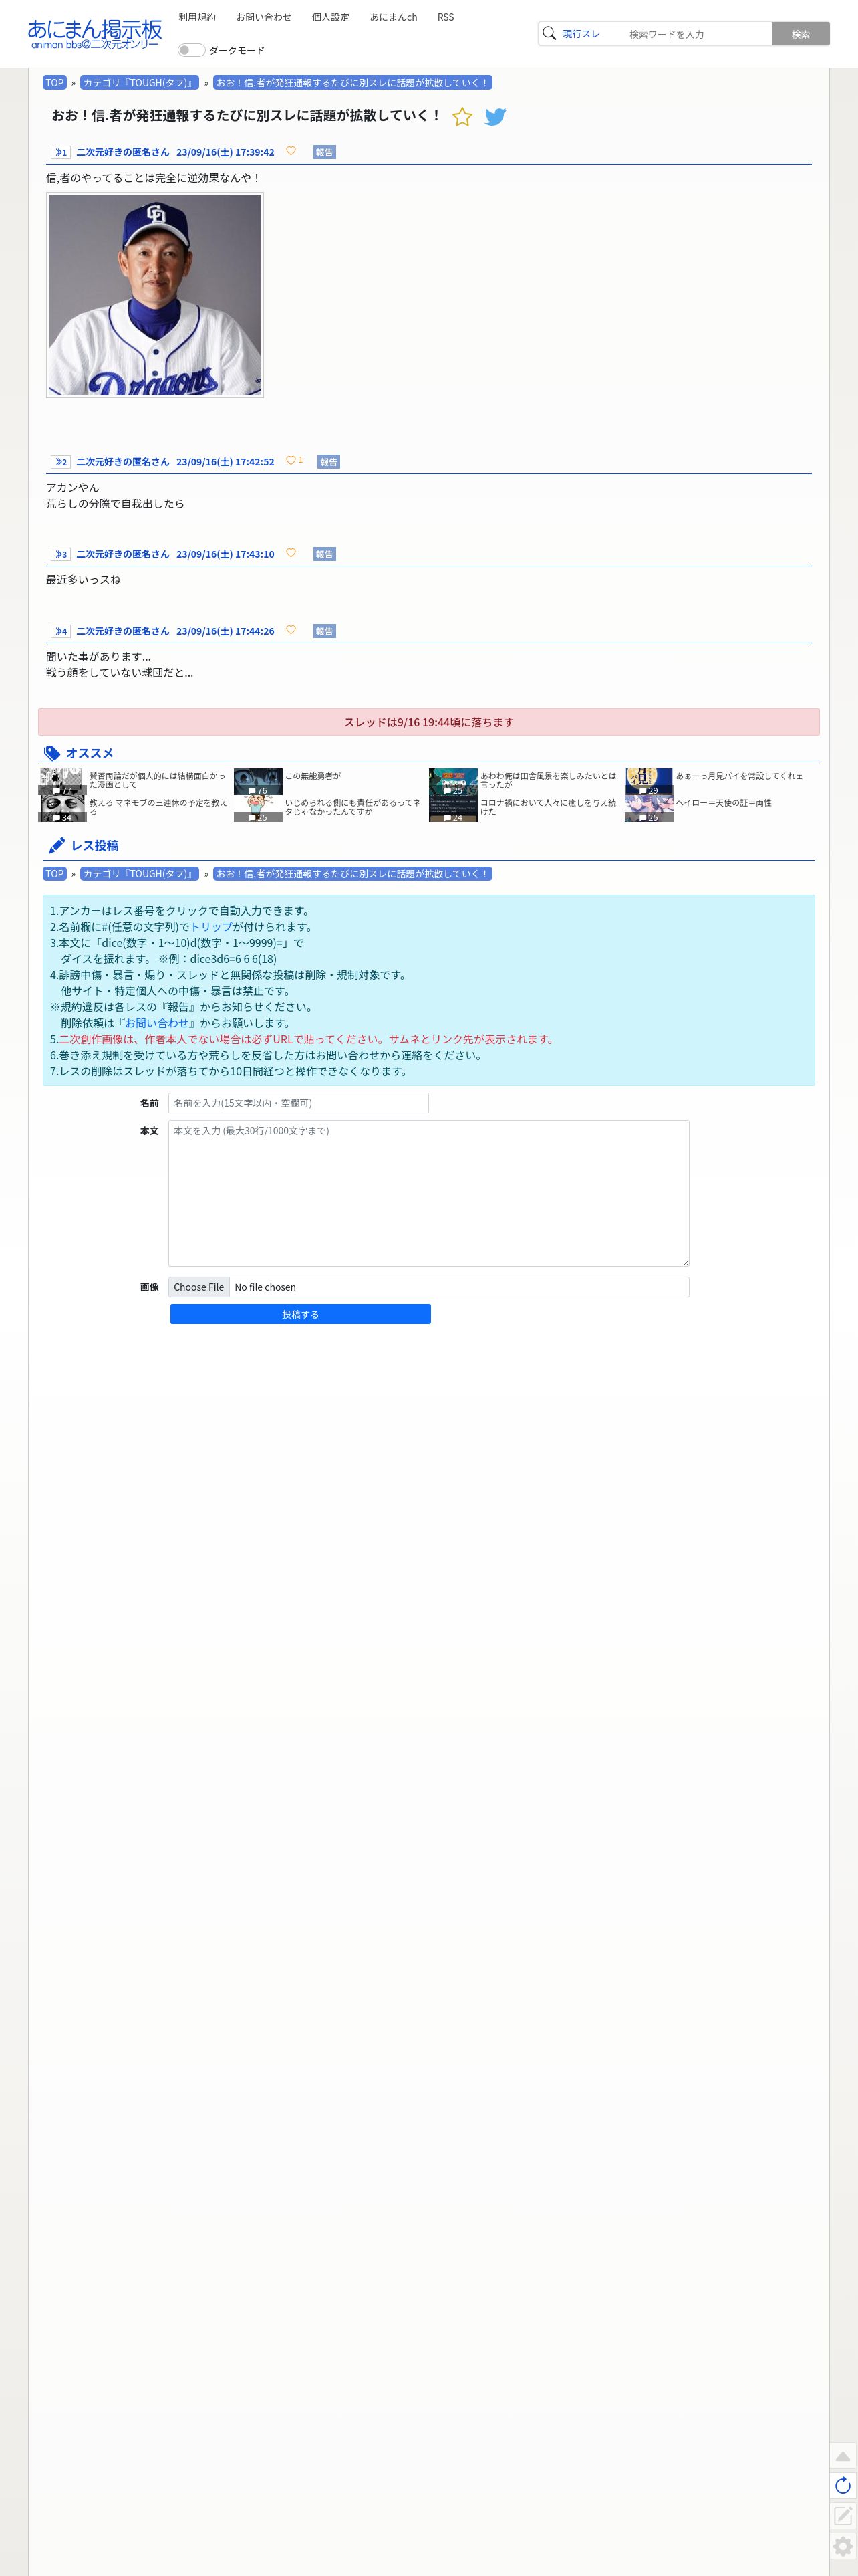Viewport: 858px width, 2576px height.
Task: Click the top thread title breadcrumb
Action: click(x=353, y=83)
